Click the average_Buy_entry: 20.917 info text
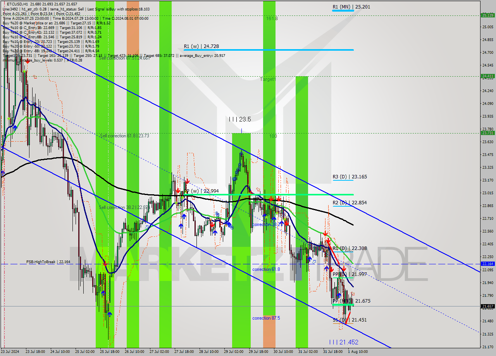The width and height of the screenshot is (496, 356). tap(202, 56)
